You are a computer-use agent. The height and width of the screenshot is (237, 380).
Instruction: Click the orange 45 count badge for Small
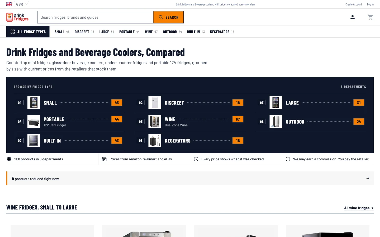pyautogui.click(x=117, y=103)
